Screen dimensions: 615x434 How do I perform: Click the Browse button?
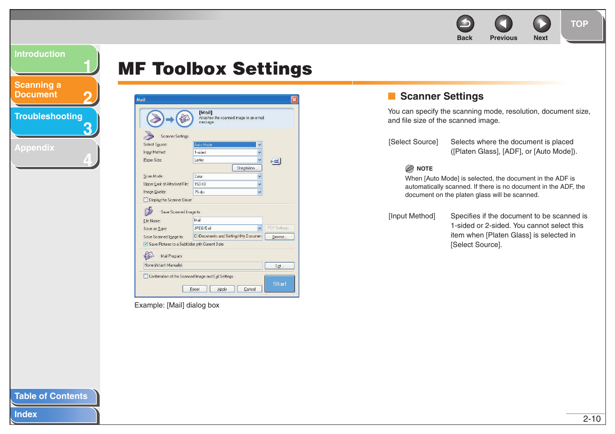tap(280, 237)
